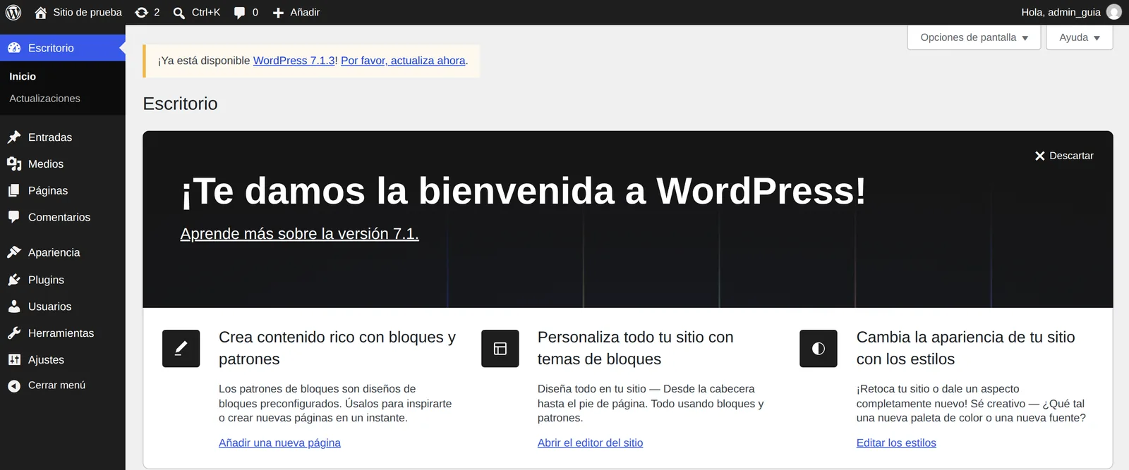
Task: Open the Entradas menu
Action: pyautogui.click(x=50, y=137)
